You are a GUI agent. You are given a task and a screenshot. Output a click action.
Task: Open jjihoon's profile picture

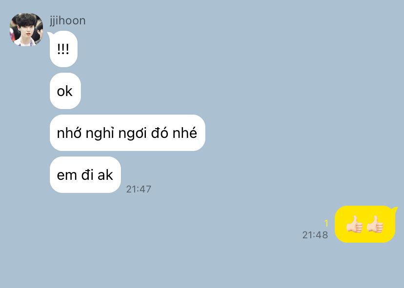[26, 30]
